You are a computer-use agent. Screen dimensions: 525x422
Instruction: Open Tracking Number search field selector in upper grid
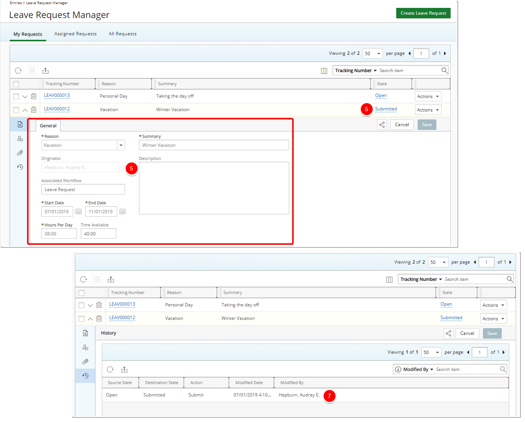(356, 71)
